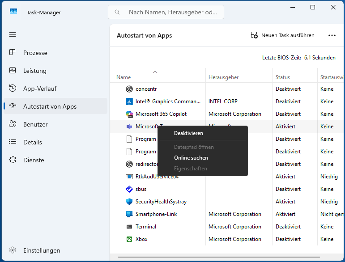This screenshot has width=345, height=262.
Task: Click the INTEL CORP publisher cell
Action: 223,101
